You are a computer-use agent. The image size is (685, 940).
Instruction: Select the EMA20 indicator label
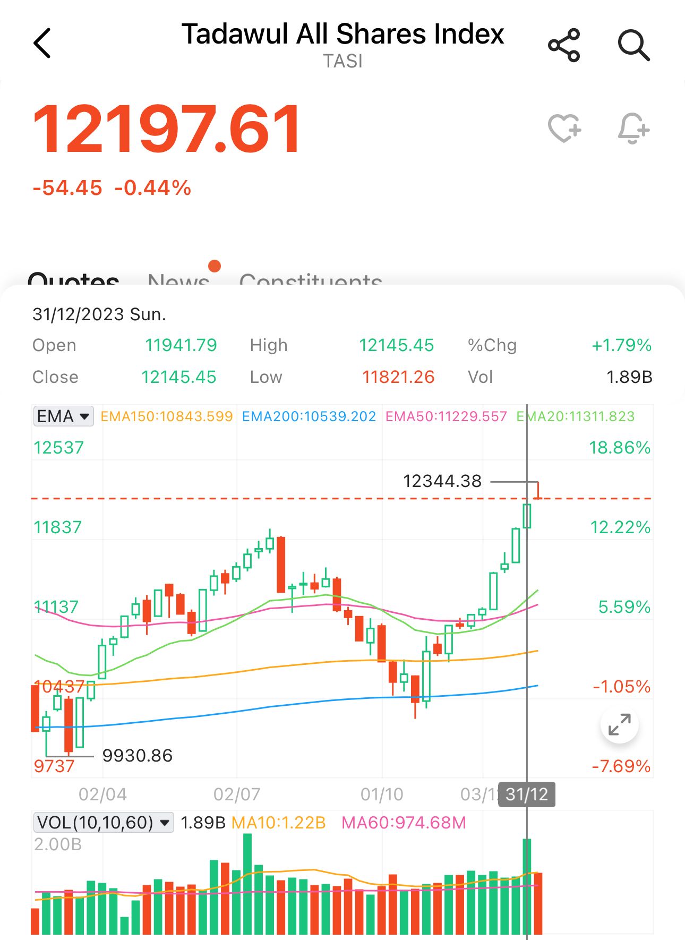coord(576,416)
